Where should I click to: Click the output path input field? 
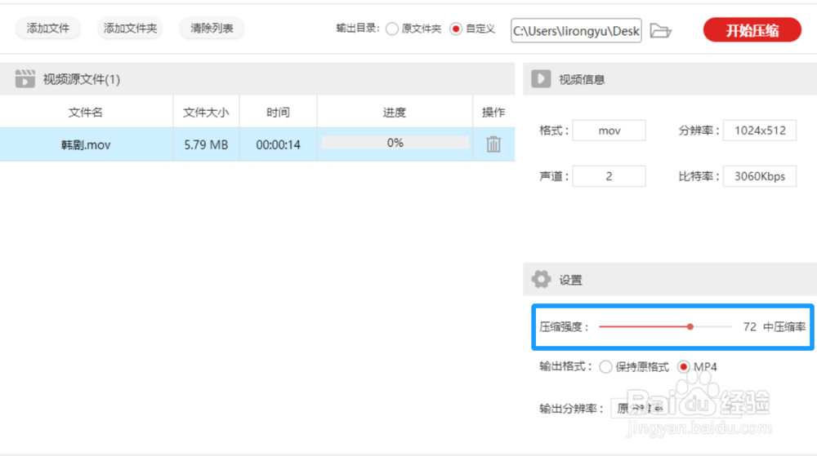(x=576, y=31)
